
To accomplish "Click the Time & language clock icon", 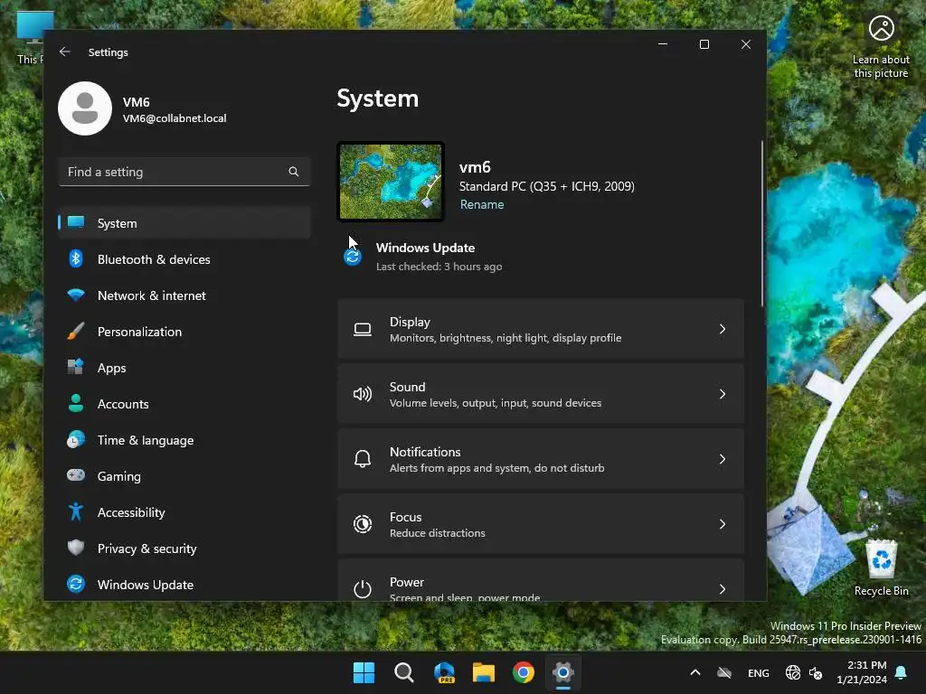I will click(x=76, y=440).
